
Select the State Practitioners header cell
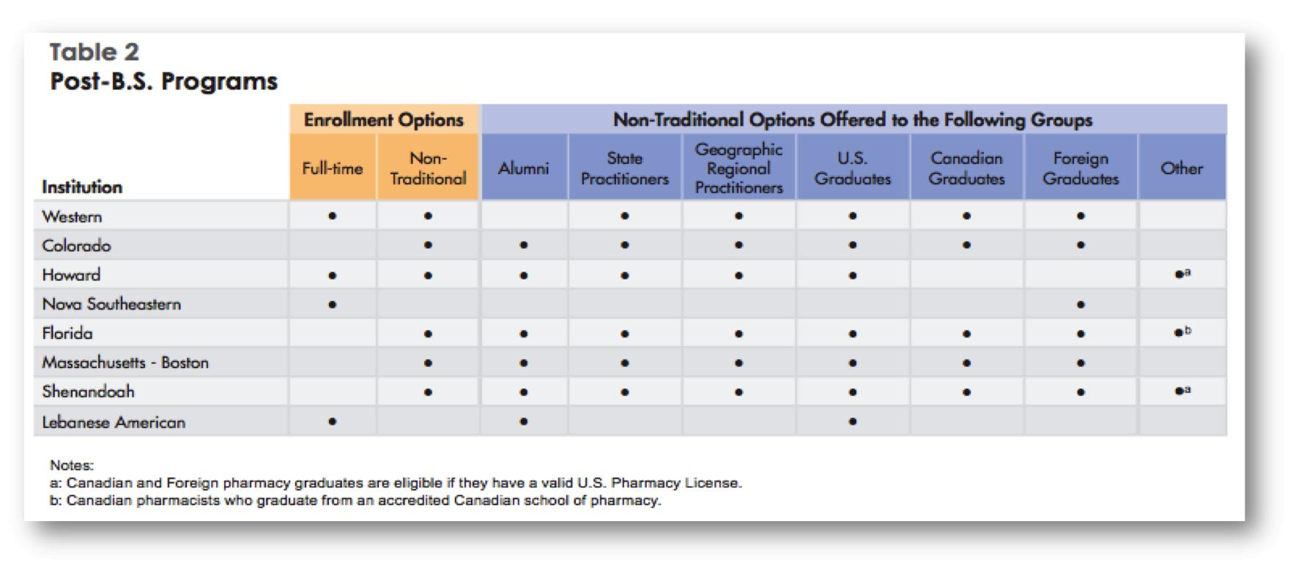[x=624, y=168]
